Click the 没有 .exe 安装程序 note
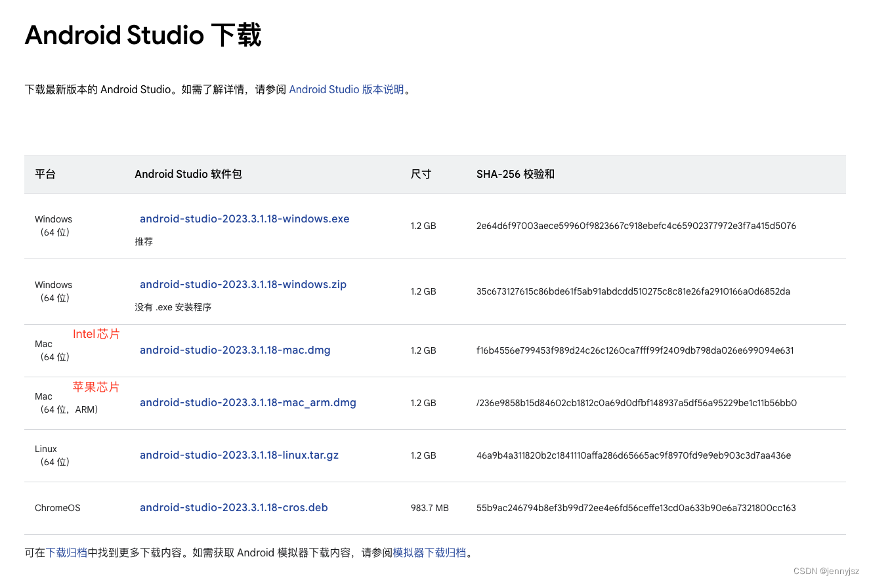The width and height of the screenshot is (869, 582). click(x=173, y=307)
